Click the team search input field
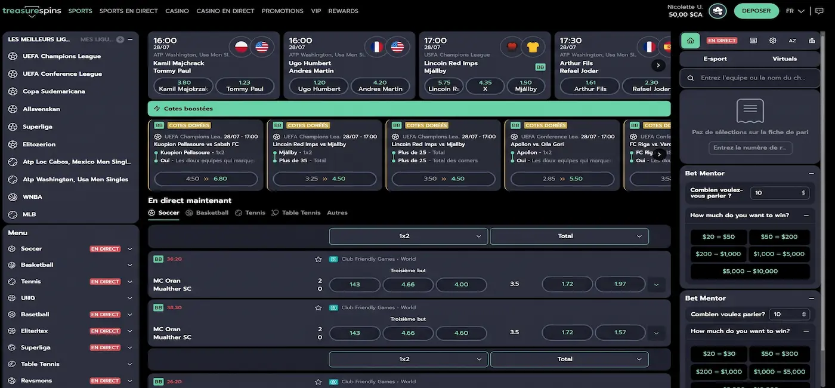Screen dimensions: 835x388 [749, 78]
